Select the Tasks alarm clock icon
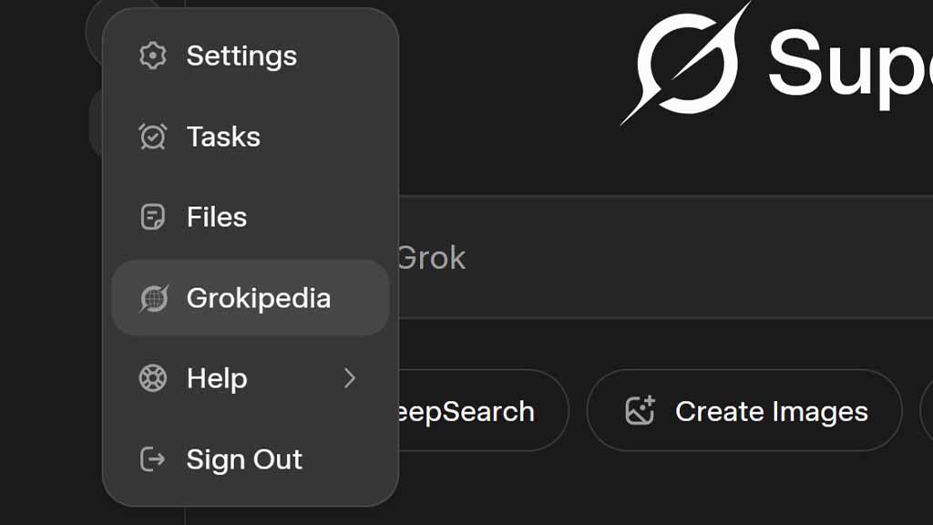 [x=153, y=137]
